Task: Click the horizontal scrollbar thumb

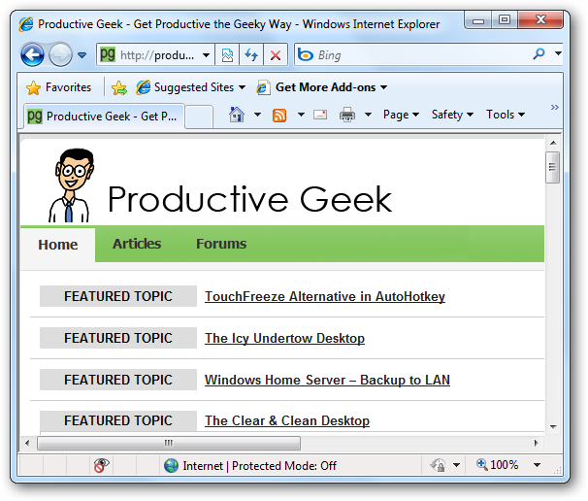Action: coord(169,443)
